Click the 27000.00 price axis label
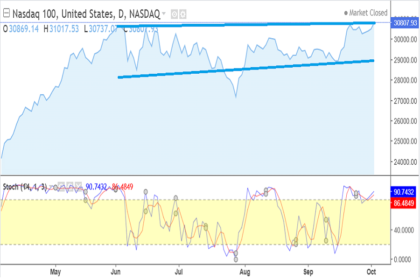The height and width of the screenshot is (280, 420). pos(405,101)
